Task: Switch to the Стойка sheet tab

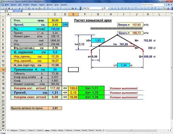Action: click(x=54, y=131)
